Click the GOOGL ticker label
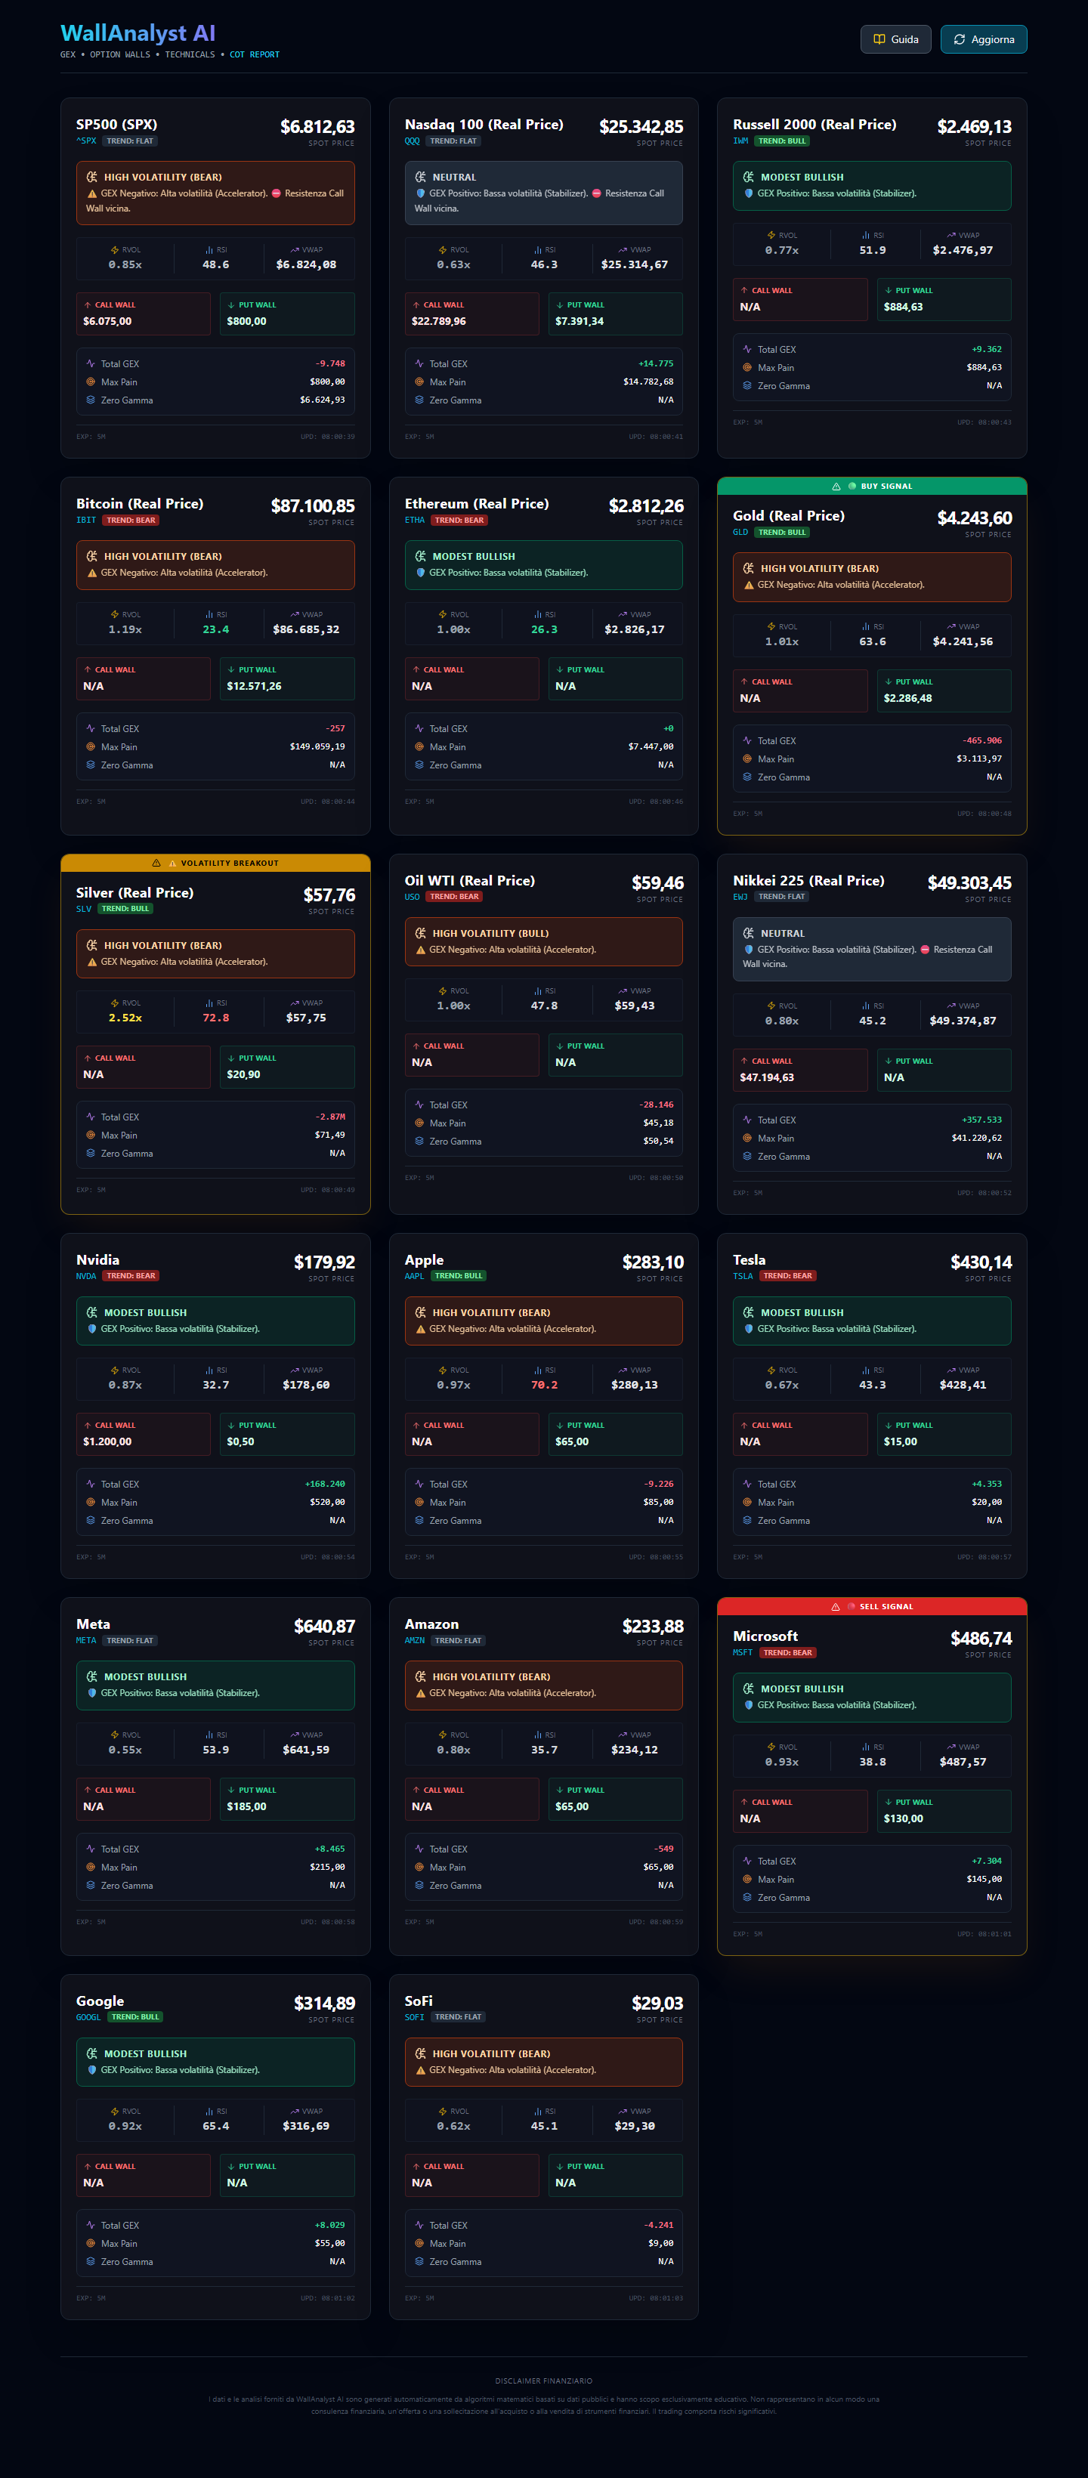 click(88, 2017)
